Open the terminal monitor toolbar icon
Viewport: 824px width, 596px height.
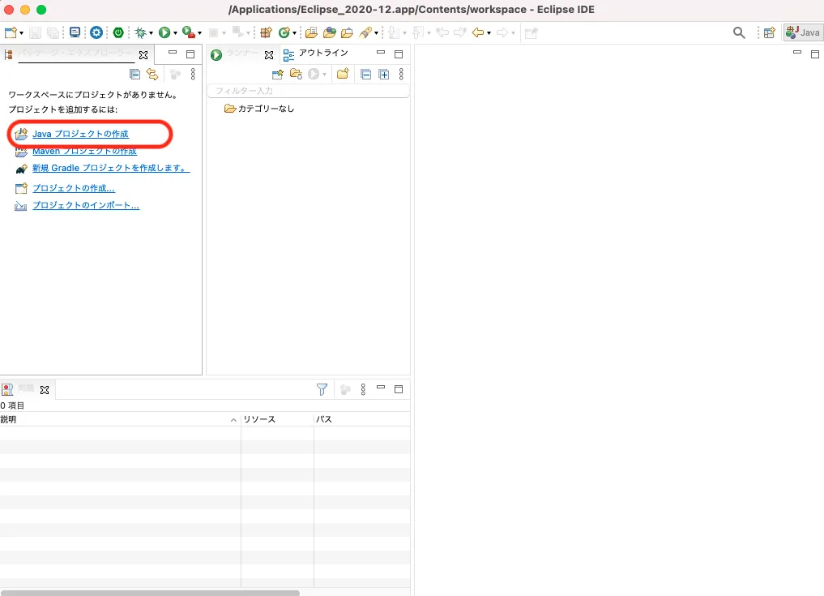point(75,32)
